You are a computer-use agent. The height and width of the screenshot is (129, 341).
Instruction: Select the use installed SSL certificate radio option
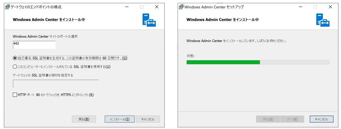point(15,67)
